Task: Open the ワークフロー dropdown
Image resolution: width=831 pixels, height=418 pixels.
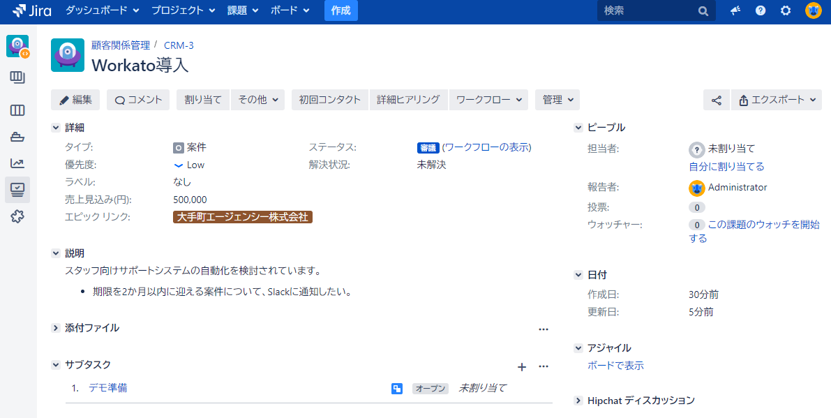Action: 488,100
